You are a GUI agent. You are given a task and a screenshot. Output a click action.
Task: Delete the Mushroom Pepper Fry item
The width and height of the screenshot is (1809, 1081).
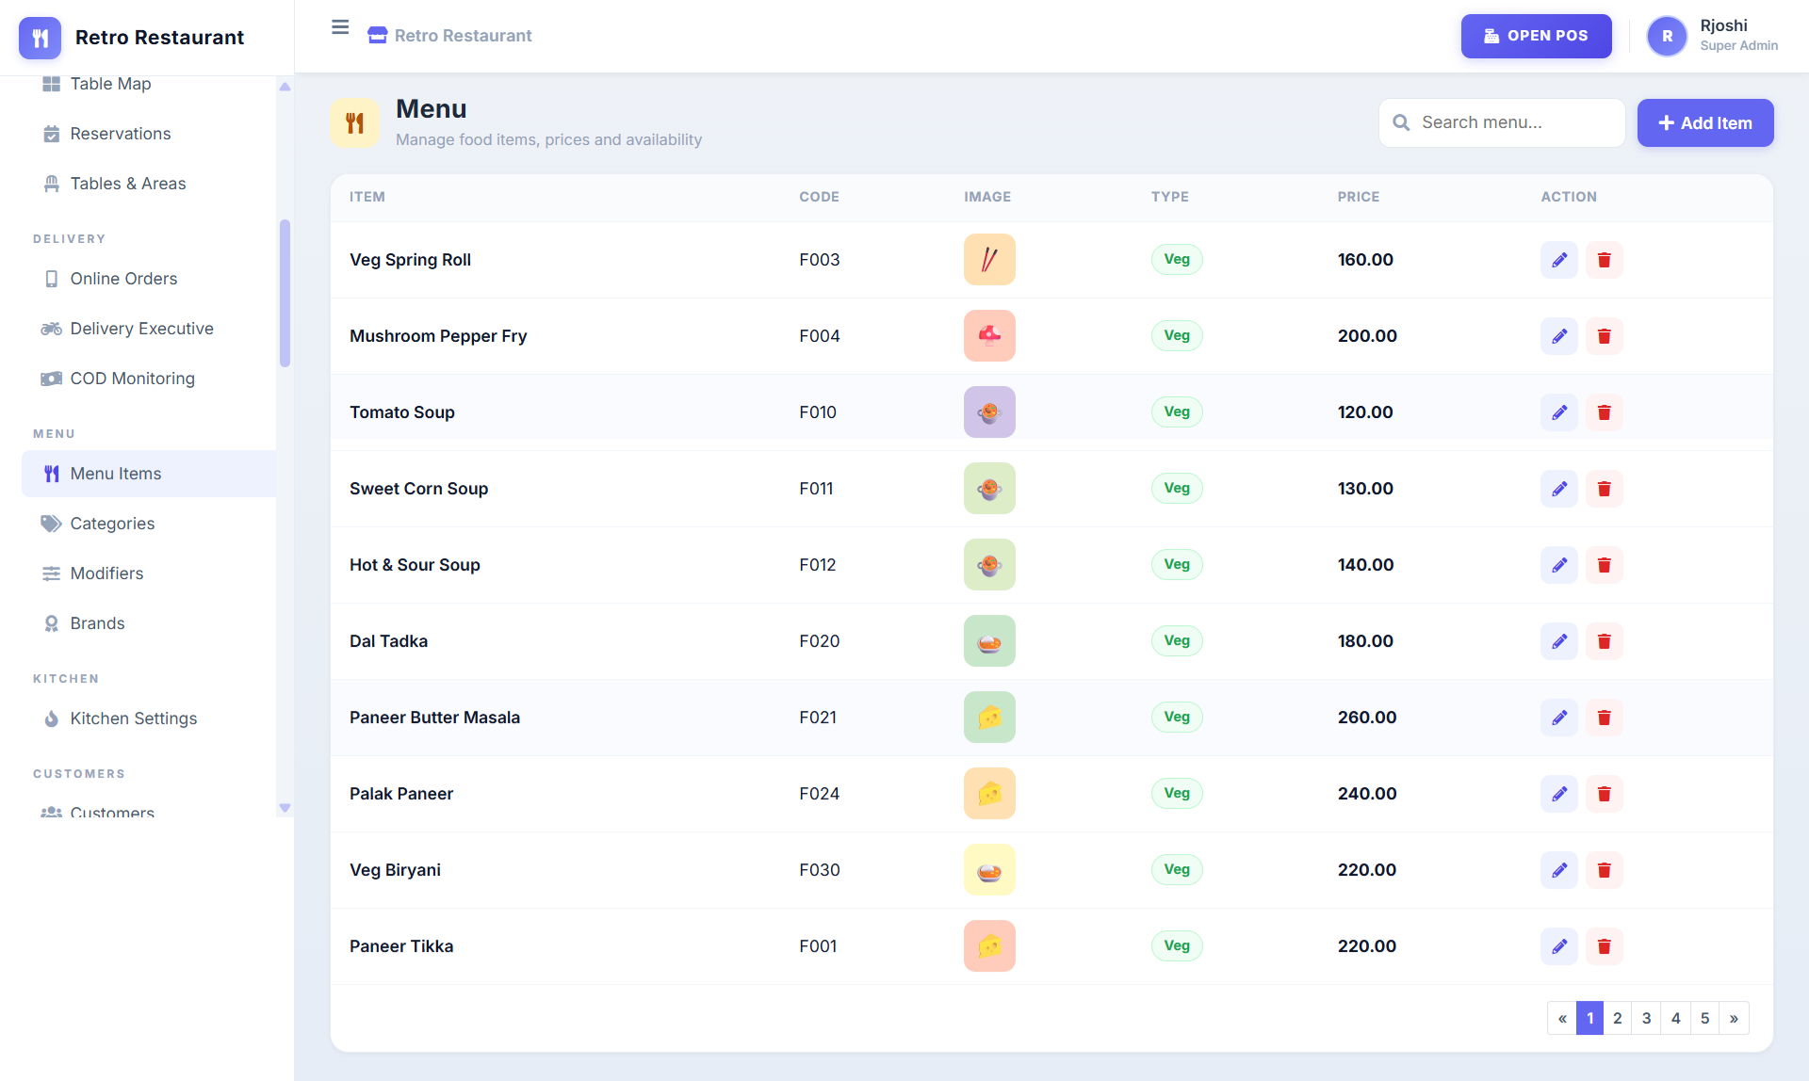point(1605,336)
